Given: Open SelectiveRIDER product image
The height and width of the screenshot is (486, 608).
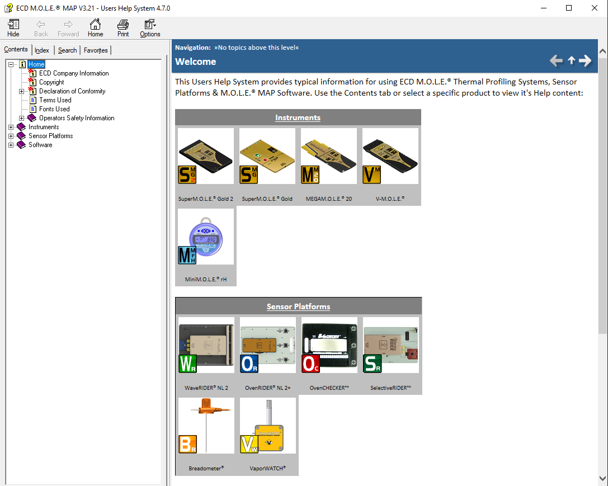Looking at the screenshot, I should 391,345.
